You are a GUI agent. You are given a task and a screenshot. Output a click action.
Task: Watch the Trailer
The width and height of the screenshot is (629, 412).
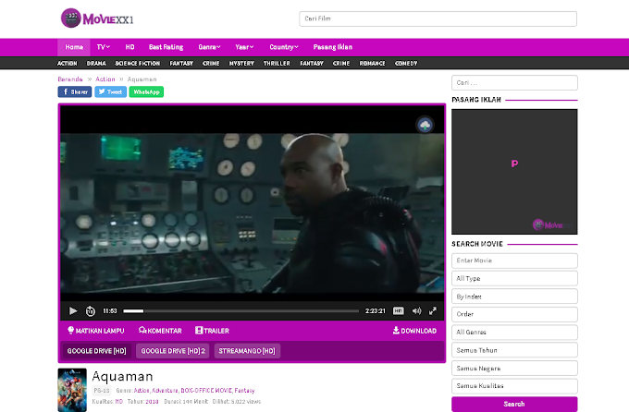point(212,331)
